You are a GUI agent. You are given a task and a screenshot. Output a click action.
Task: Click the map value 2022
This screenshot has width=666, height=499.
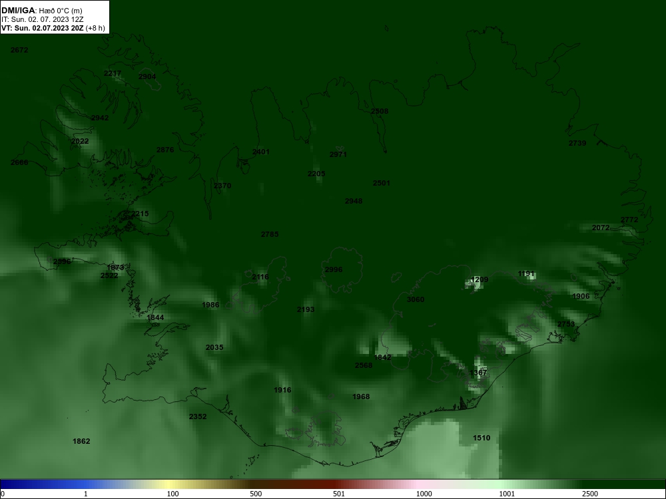80,141
